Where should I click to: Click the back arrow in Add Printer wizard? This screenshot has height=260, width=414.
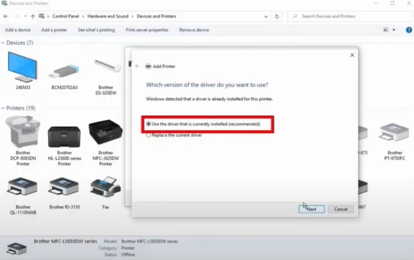(x=137, y=66)
